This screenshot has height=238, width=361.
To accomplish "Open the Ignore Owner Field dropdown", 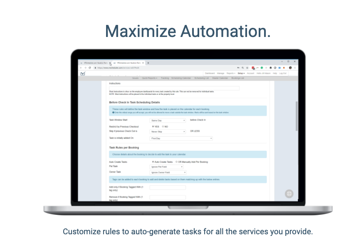I will [168, 172].
